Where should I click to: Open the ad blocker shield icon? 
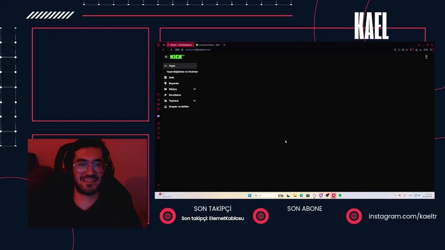[x=403, y=50]
